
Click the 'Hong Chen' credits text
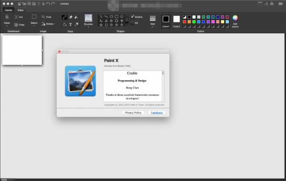point(132,88)
